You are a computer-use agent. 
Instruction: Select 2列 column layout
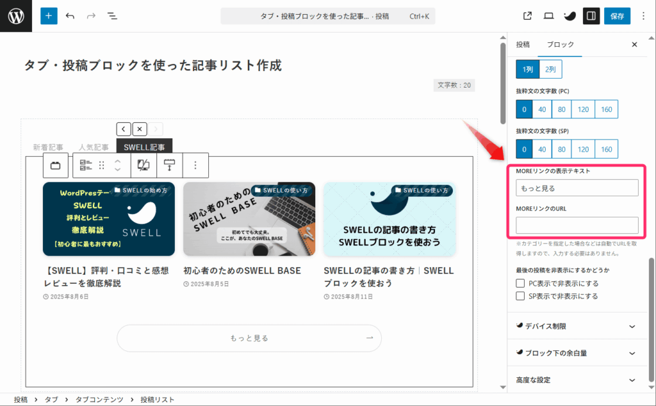click(550, 69)
